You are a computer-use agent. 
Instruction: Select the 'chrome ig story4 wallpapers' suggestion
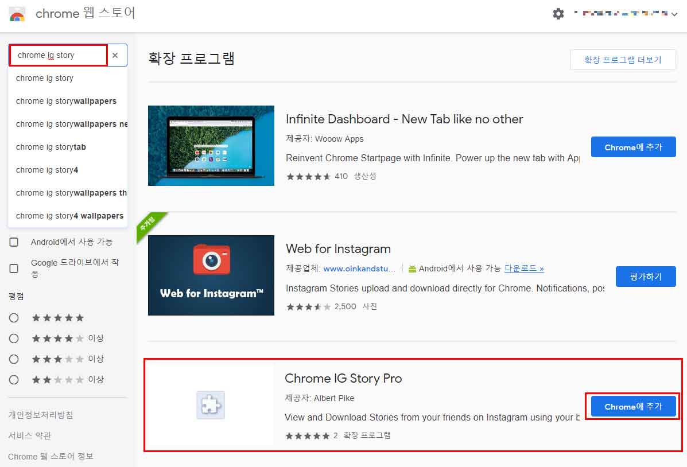click(68, 216)
